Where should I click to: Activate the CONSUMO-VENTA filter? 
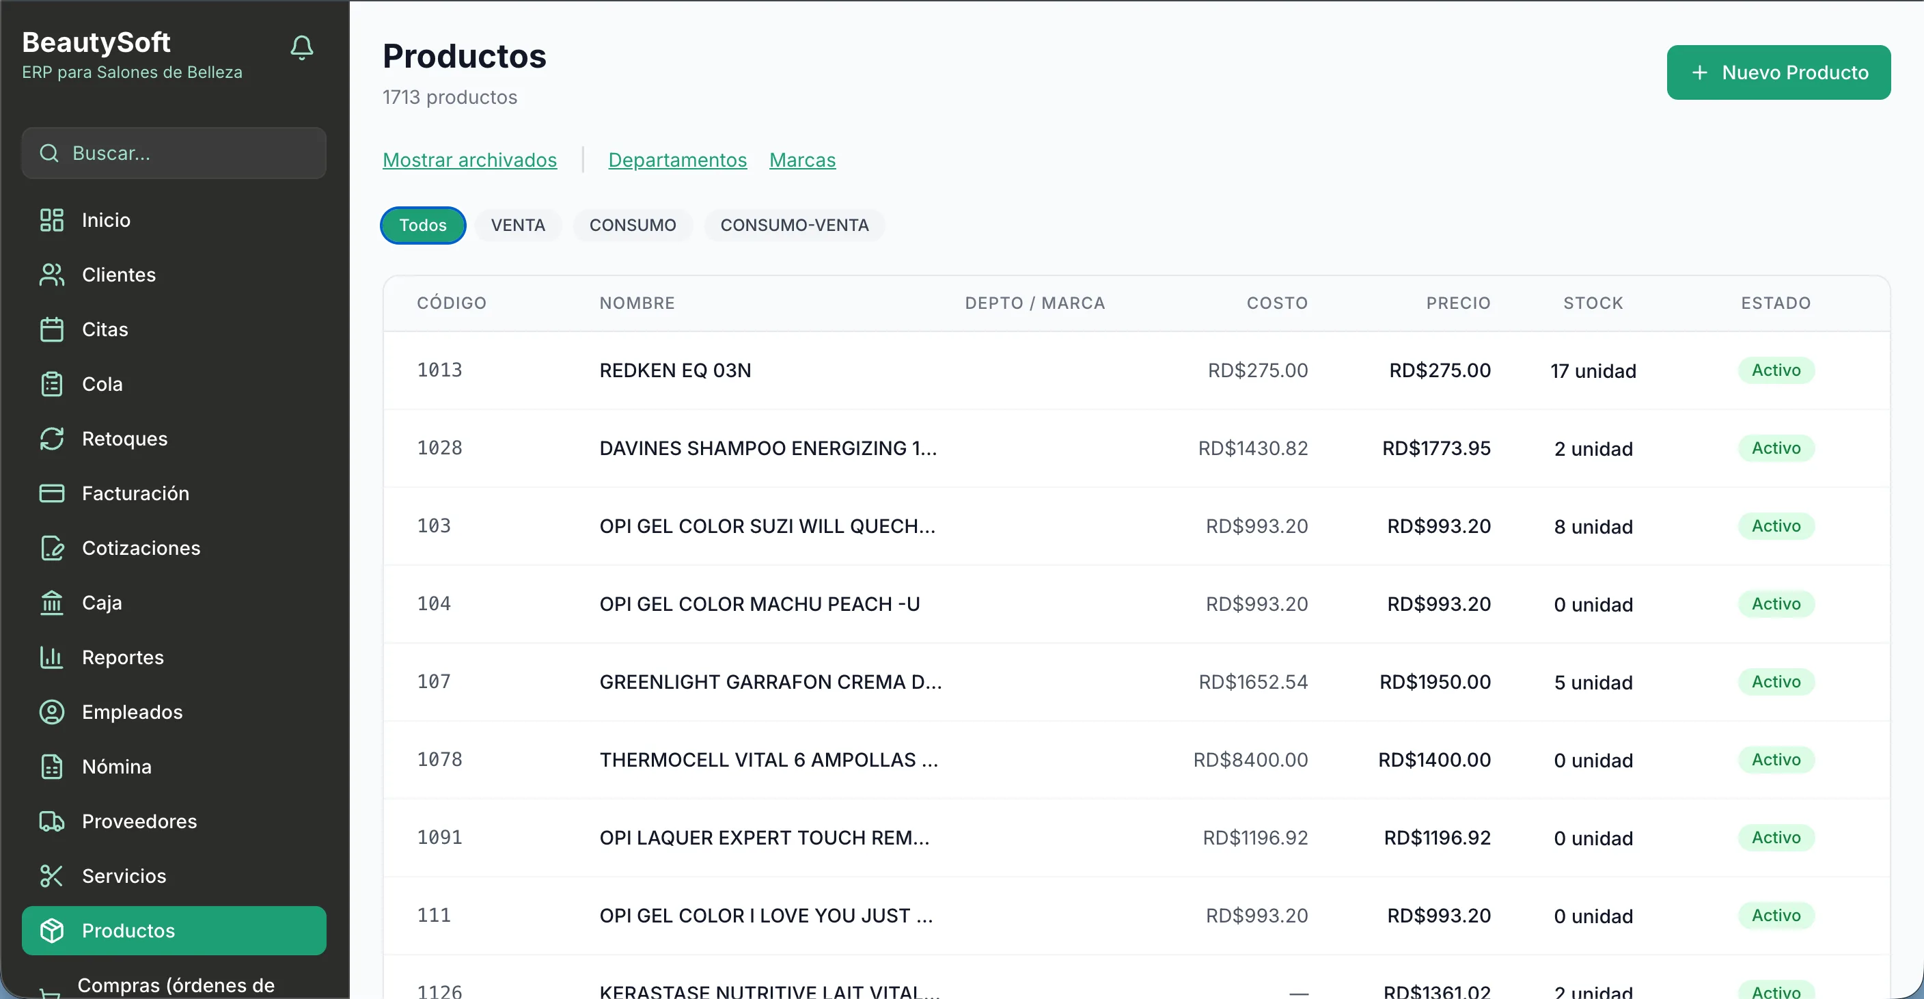(x=795, y=225)
